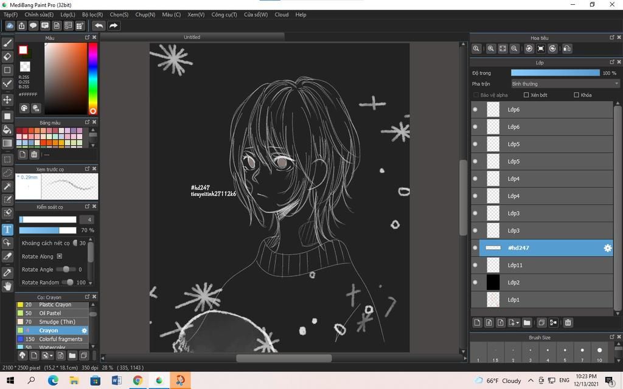The image size is (623, 389).
Task: Click the Zoom In navigator icon
Action: 491,49
